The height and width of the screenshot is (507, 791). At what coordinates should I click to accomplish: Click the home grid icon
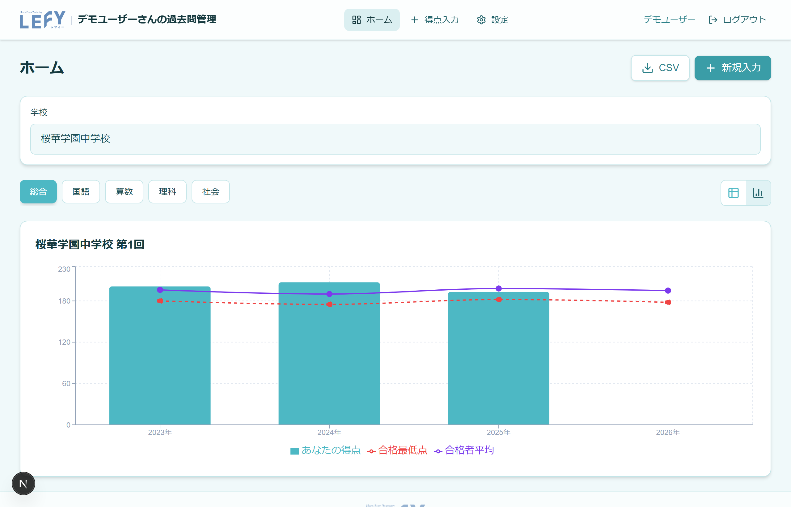(x=356, y=20)
